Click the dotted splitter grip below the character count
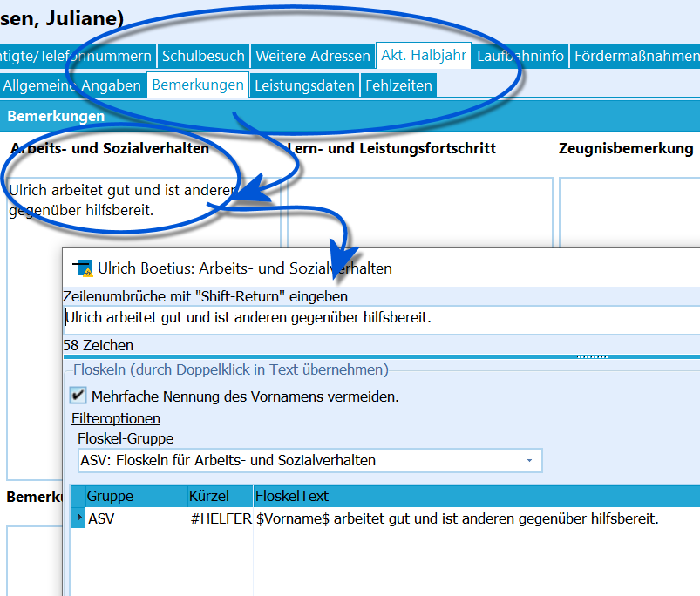The width and height of the screenshot is (700, 596). pos(592,356)
